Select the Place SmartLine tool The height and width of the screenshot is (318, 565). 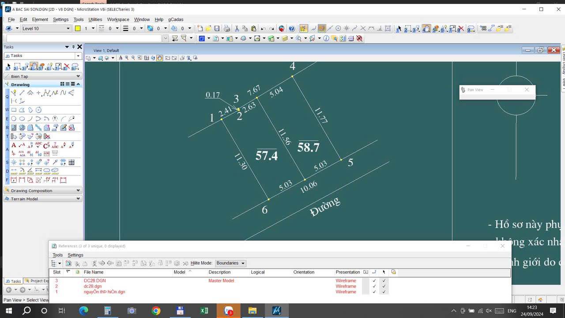(14, 92)
